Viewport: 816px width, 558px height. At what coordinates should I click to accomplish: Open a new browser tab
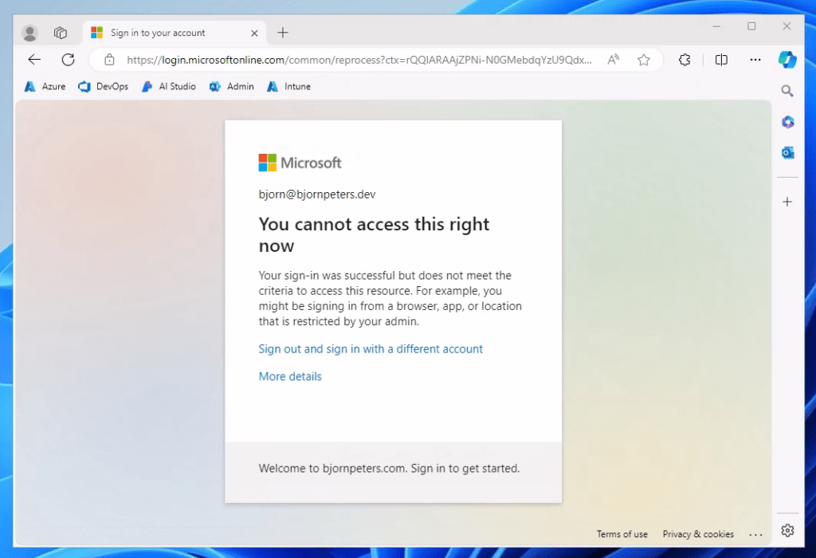click(283, 33)
